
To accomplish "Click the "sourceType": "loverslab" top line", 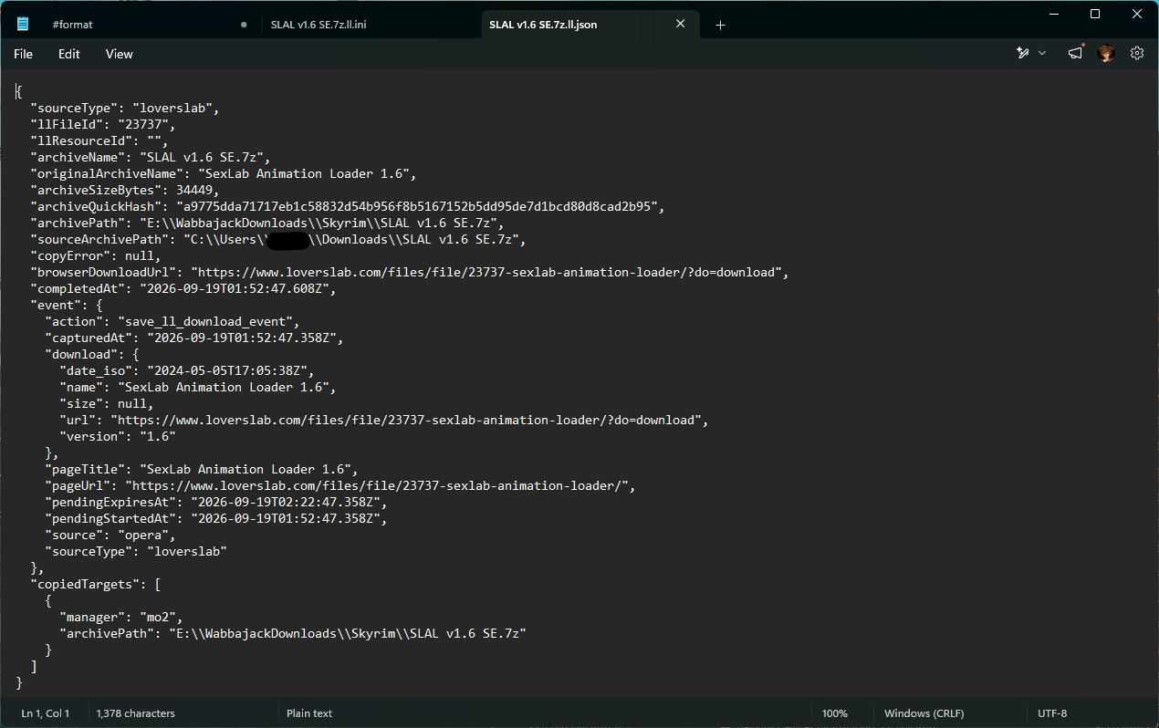I will click(125, 108).
